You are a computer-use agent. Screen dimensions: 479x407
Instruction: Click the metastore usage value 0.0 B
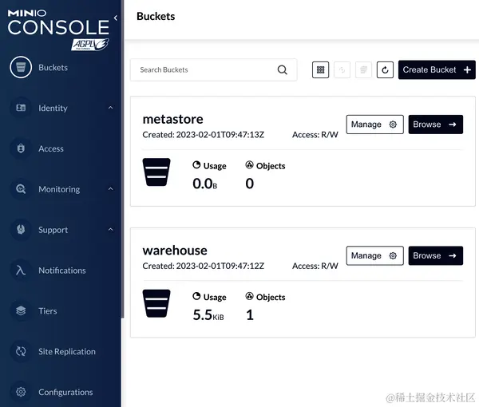[205, 184]
